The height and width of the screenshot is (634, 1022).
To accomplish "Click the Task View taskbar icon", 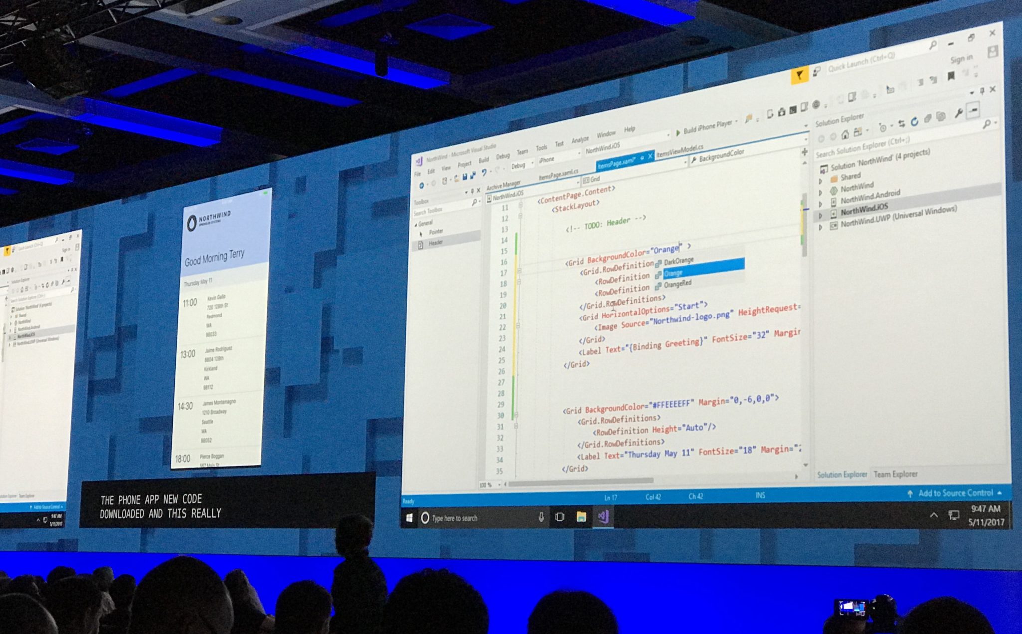I will [x=560, y=517].
